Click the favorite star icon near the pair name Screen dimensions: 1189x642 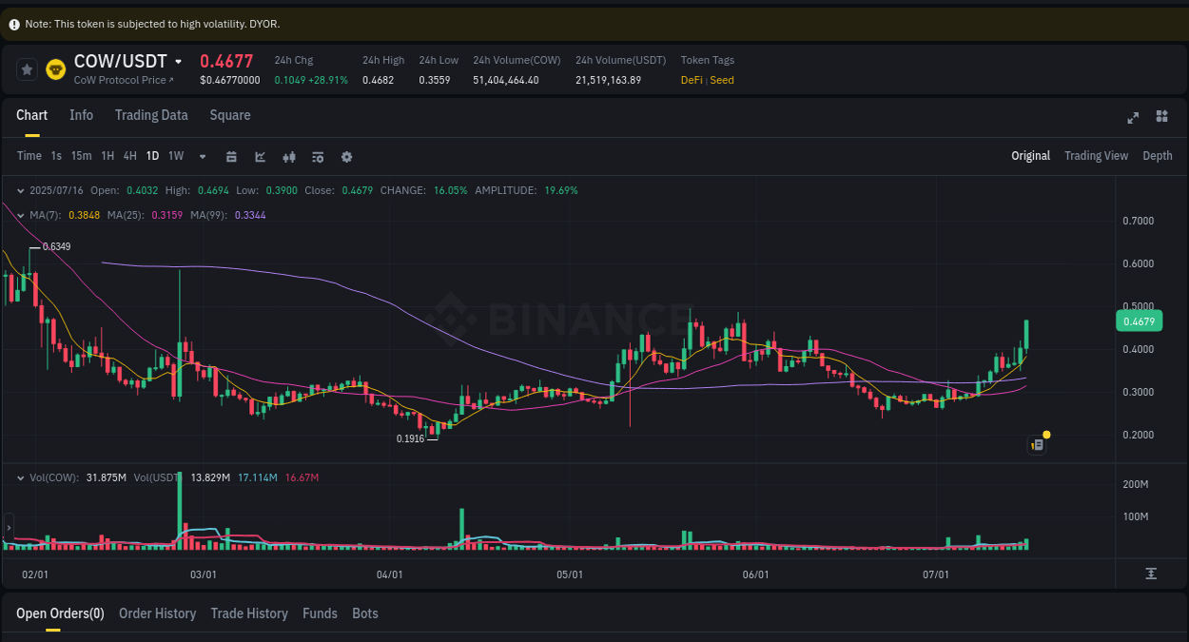pyautogui.click(x=27, y=69)
